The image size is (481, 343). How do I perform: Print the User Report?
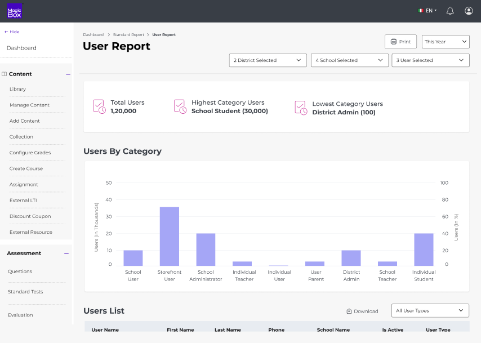[x=400, y=42]
